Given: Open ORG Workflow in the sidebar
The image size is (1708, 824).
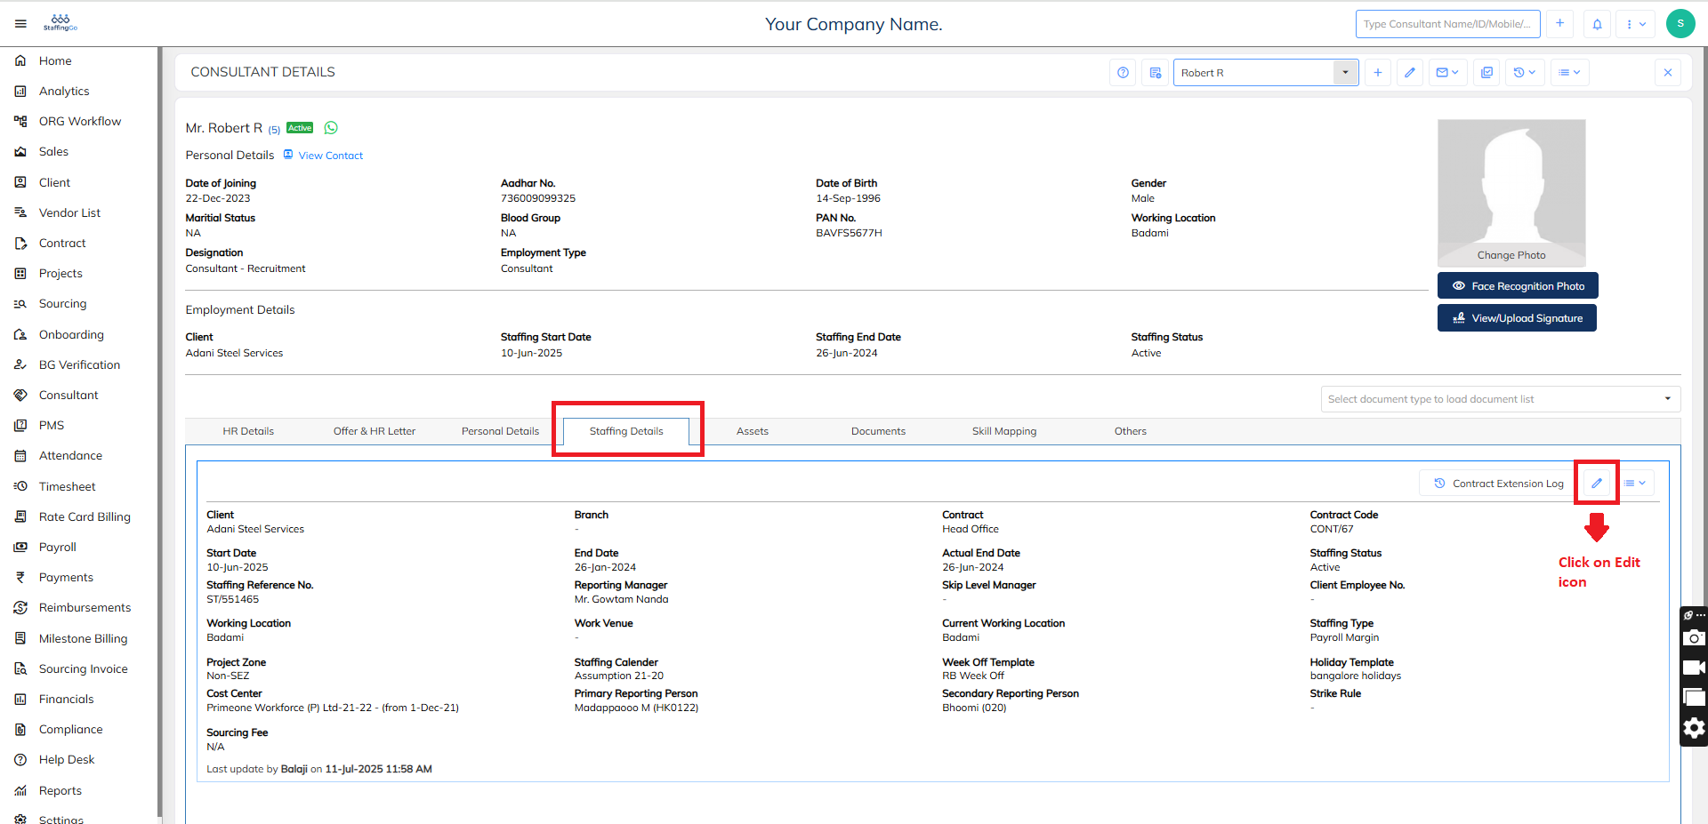Looking at the screenshot, I should coord(80,122).
